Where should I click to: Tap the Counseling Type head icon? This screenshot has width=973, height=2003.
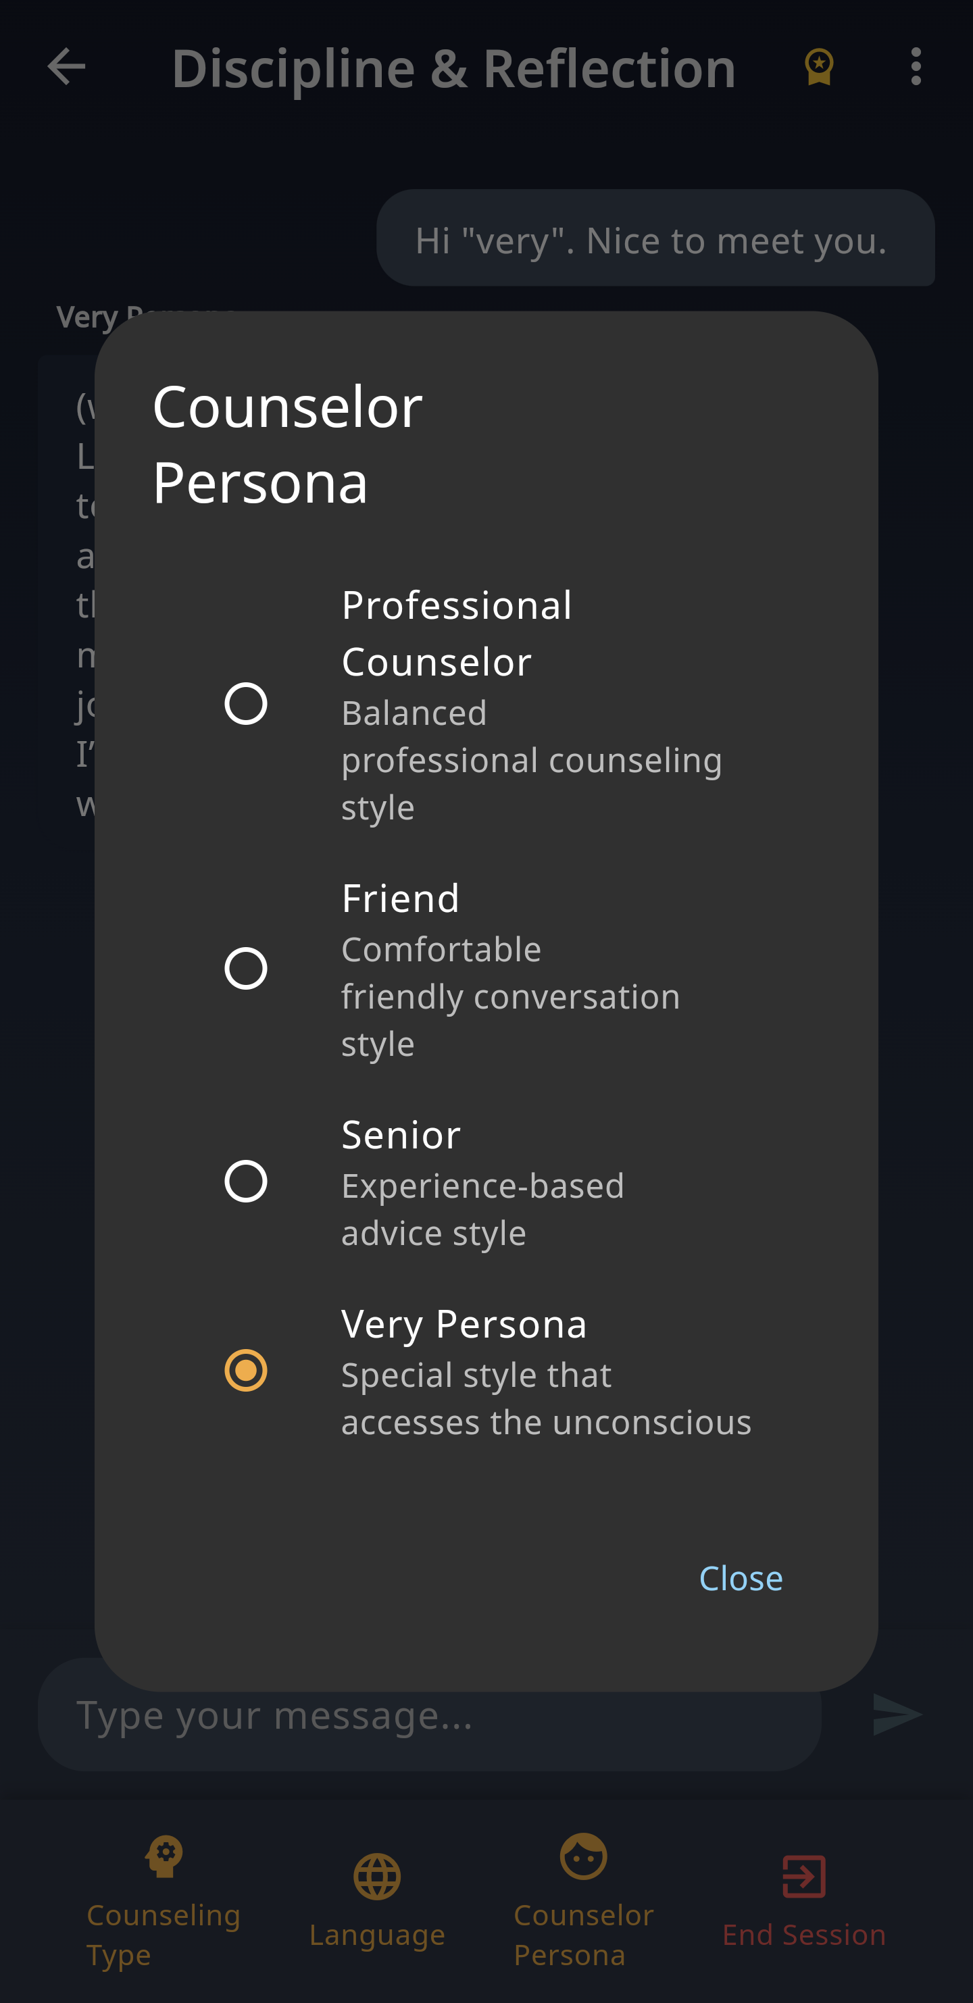[x=164, y=1856]
